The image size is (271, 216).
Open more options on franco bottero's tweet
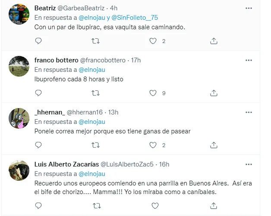[x=249, y=60]
